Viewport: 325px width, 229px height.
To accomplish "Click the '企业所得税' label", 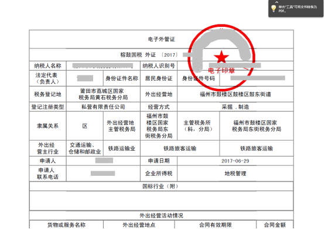I will pyautogui.click(x=159, y=174).
